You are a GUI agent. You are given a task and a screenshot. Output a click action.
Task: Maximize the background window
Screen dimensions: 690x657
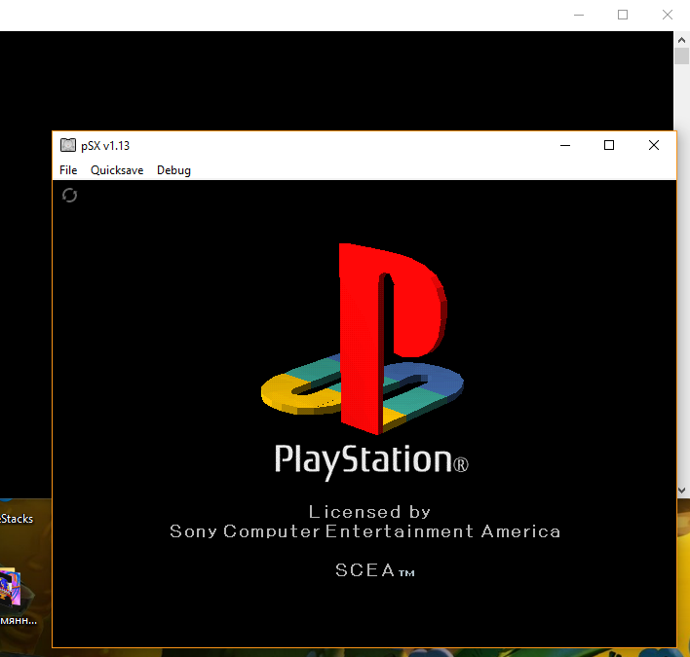pos(623,15)
